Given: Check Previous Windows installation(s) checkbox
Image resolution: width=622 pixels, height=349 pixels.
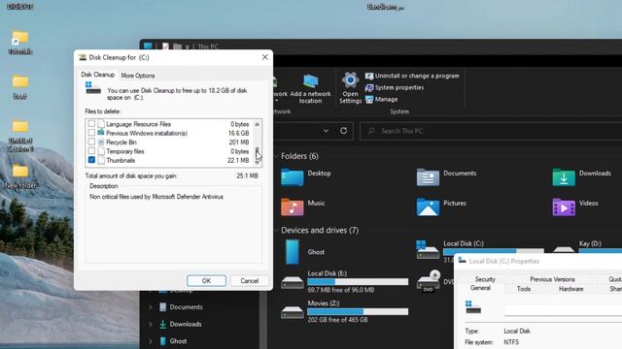Looking at the screenshot, I should coord(91,133).
